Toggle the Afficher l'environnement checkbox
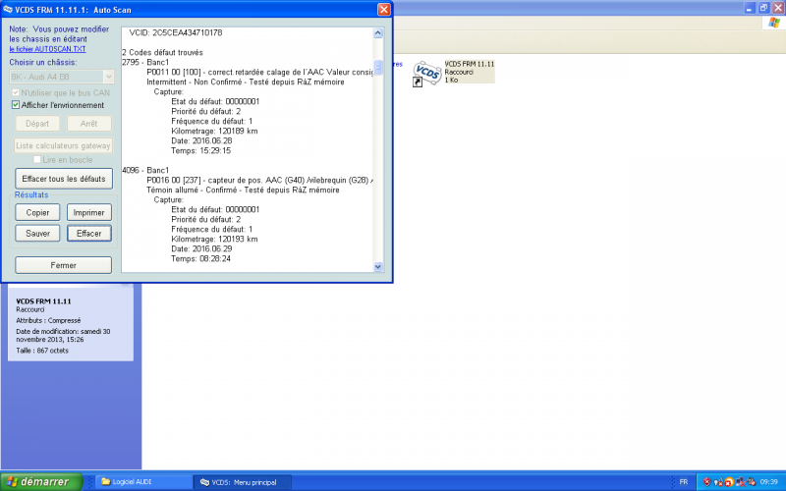This screenshot has width=786, height=491. point(16,105)
